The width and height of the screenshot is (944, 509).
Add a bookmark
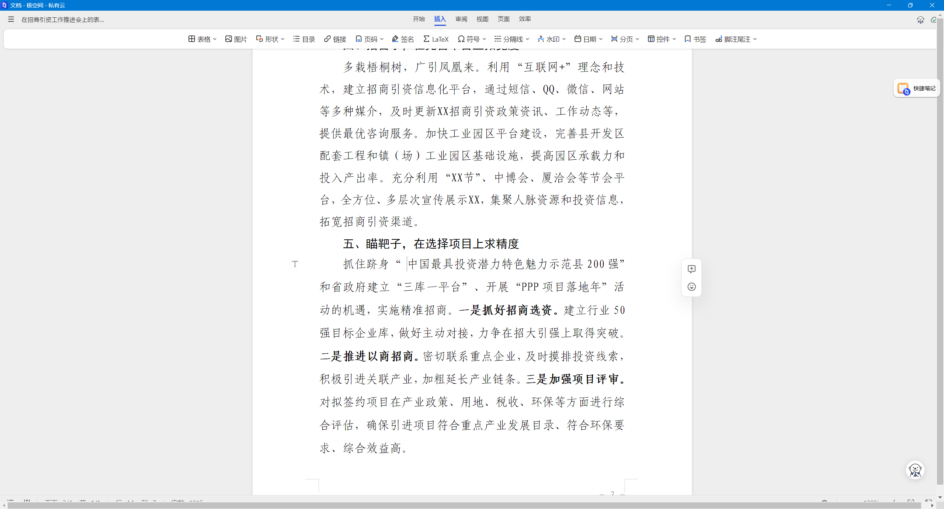(694, 39)
